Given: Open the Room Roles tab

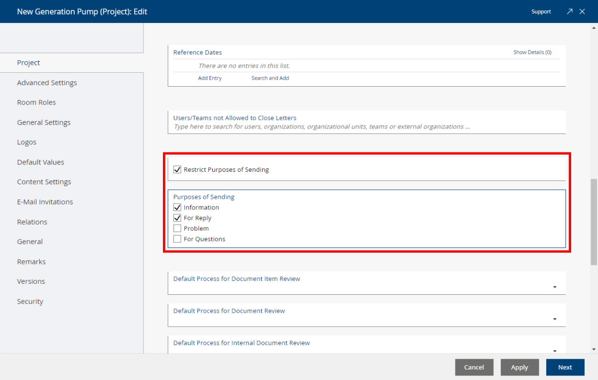Looking at the screenshot, I should pyautogui.click(x=36, y=103).
